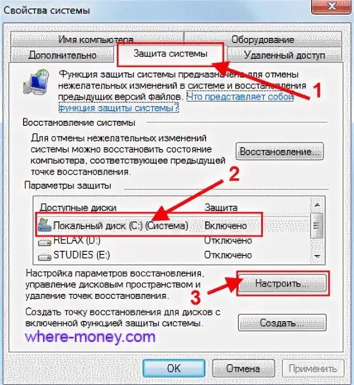This screenshot has width=354, height=385.
Task: Click the scrollbar down arrow in disk list
Action: [317, 256]
